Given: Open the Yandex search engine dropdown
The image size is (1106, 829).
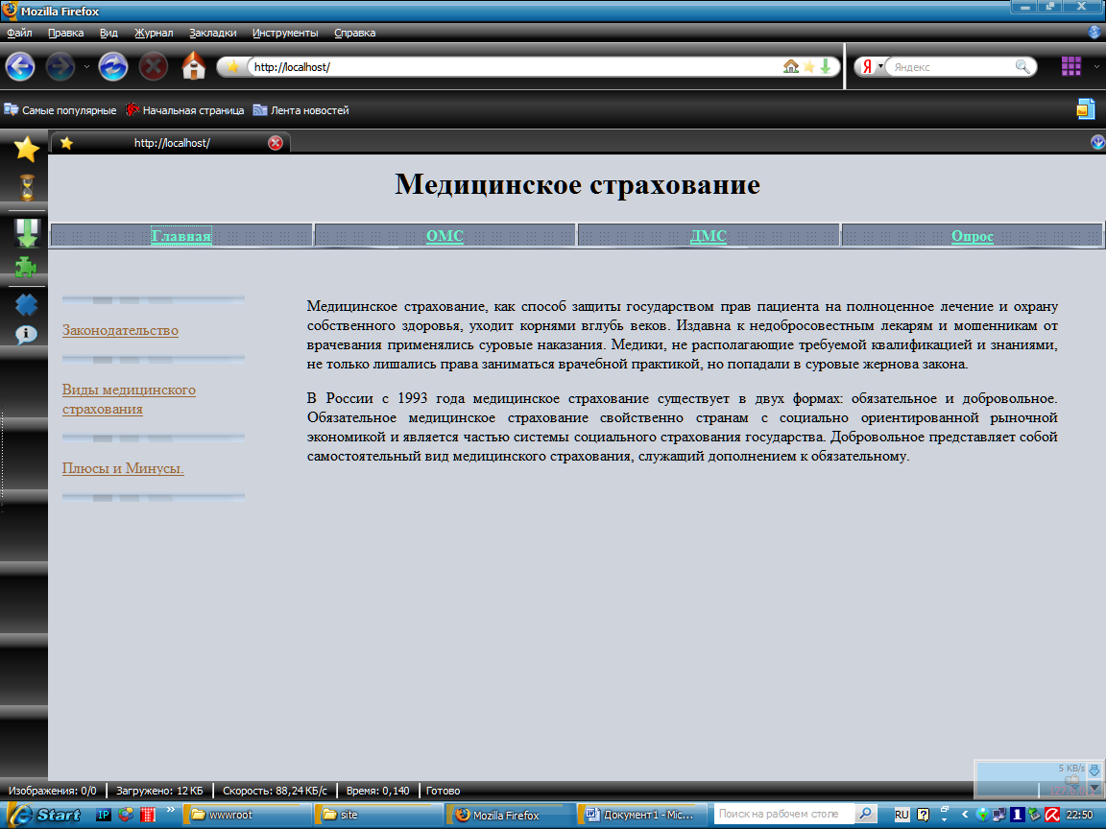Looking at the screenshot, I should pos(880,66).
